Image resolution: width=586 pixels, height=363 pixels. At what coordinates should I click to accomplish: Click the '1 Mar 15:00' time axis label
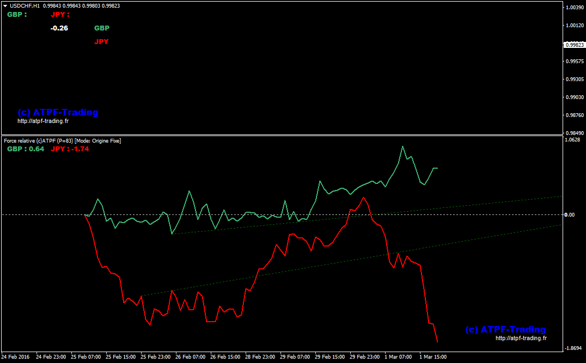point(433,356)
